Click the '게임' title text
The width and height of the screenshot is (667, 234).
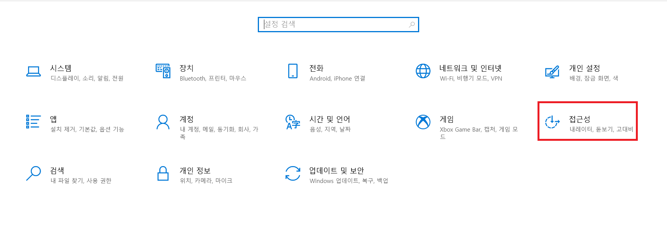pyautogui.click(x=446, y=119)
